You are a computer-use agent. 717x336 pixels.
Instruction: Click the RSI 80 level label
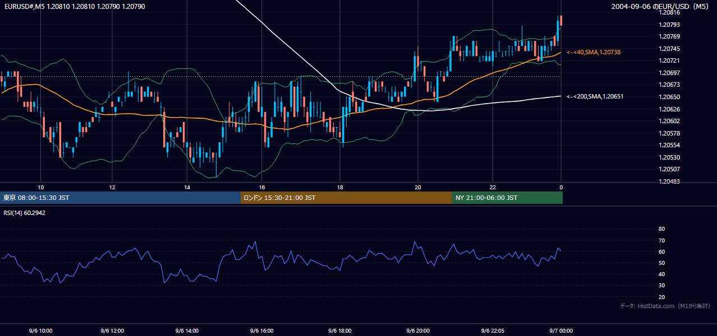[x=661, y=229]
